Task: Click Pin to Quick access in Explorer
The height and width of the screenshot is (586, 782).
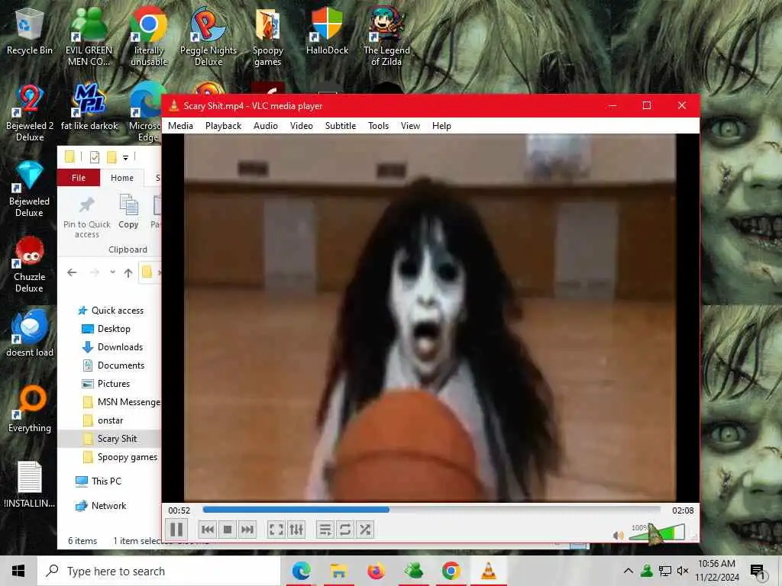Action: click(87, 216)
